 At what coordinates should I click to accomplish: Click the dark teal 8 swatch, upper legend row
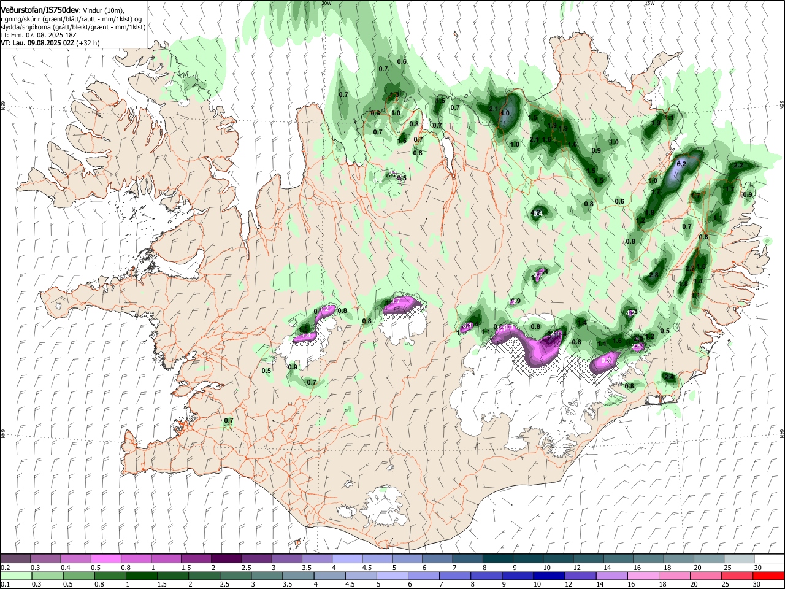[x=497, y=559]
